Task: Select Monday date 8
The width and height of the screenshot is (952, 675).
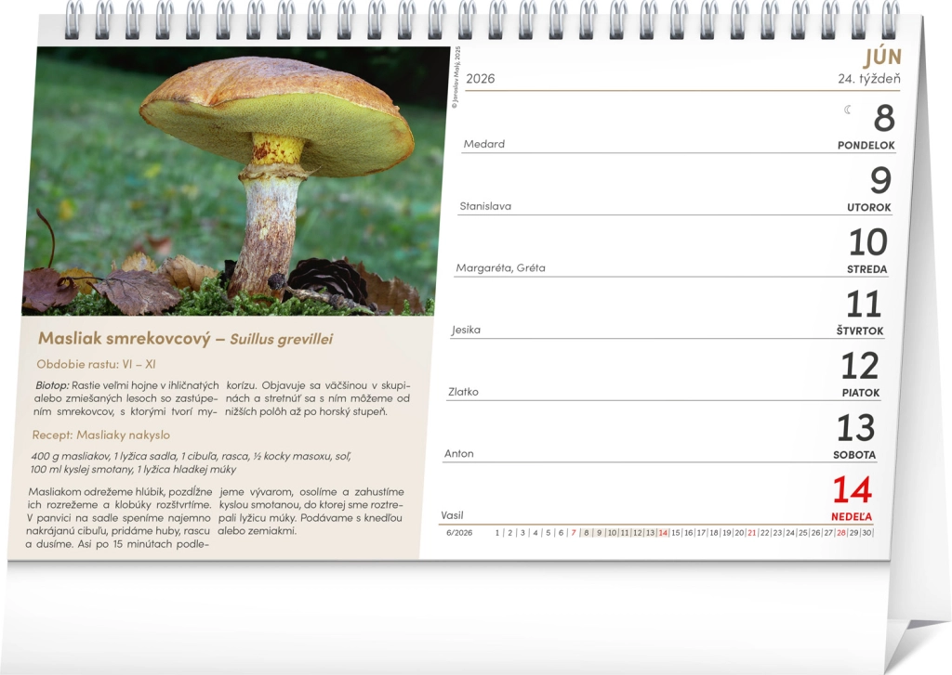Action: (883, 119)
